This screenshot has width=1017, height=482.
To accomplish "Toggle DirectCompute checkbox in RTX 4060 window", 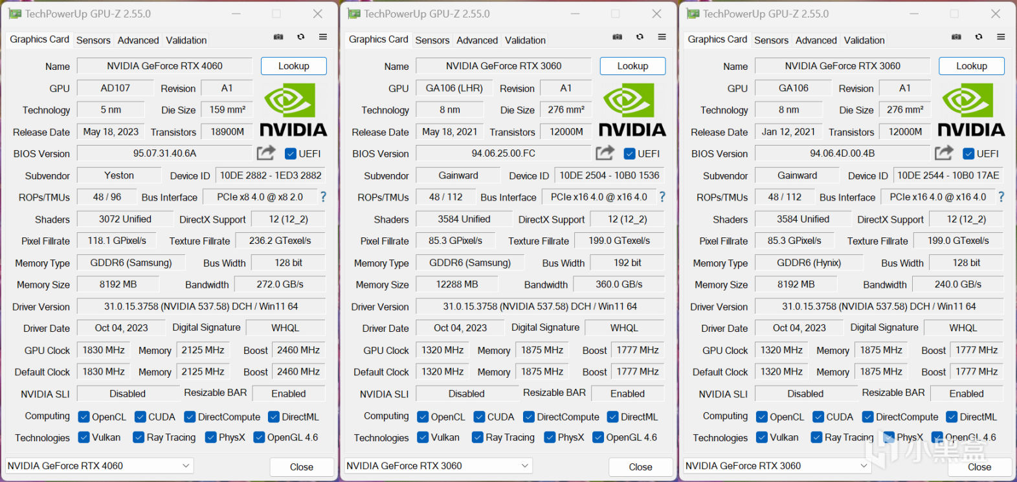I will [190, 417].
